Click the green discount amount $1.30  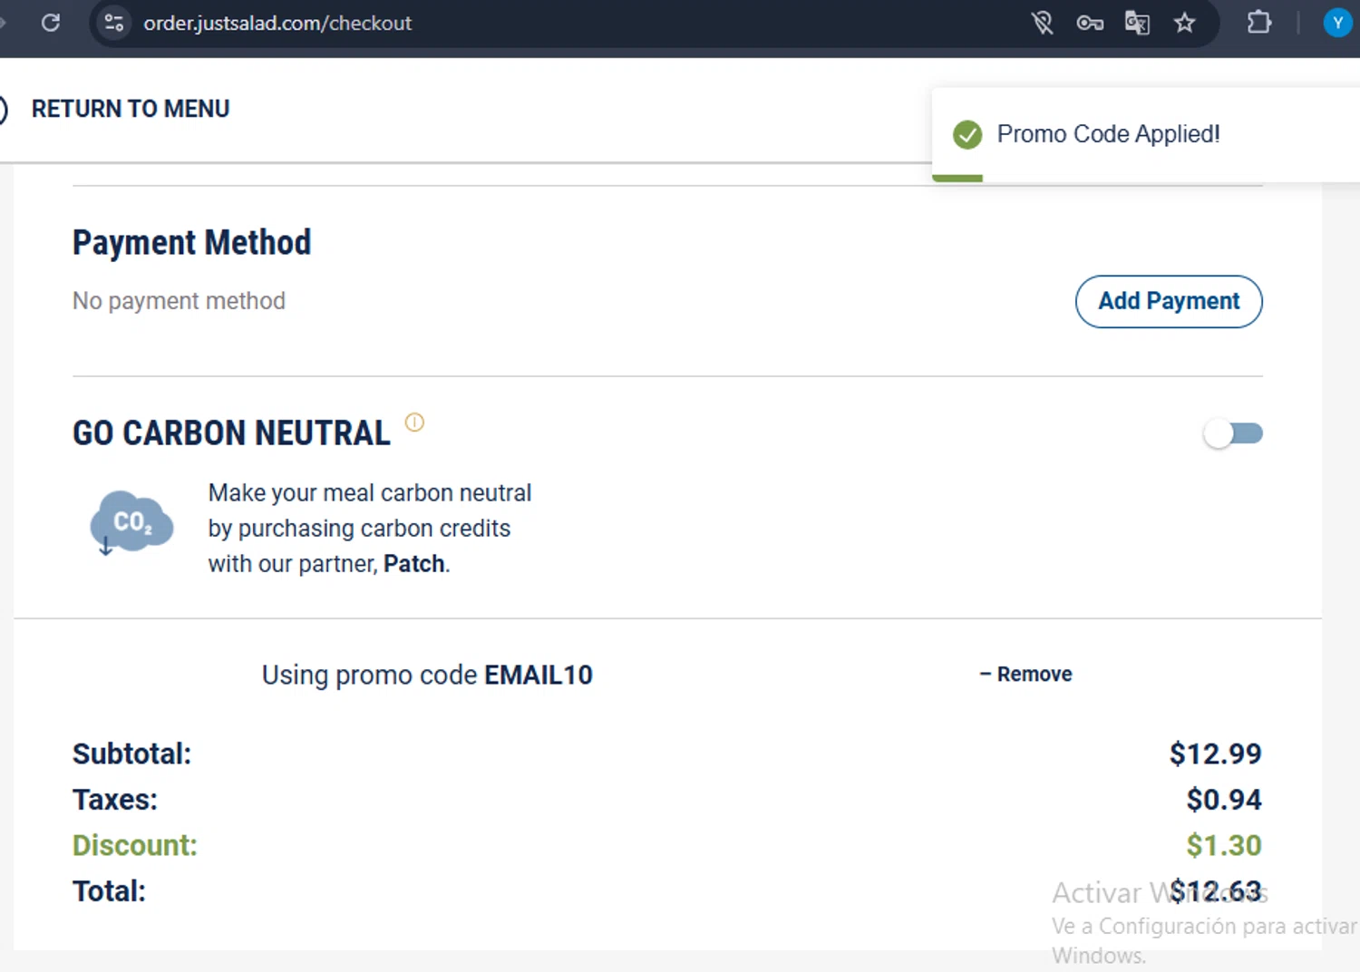[x=1223, y=845]
